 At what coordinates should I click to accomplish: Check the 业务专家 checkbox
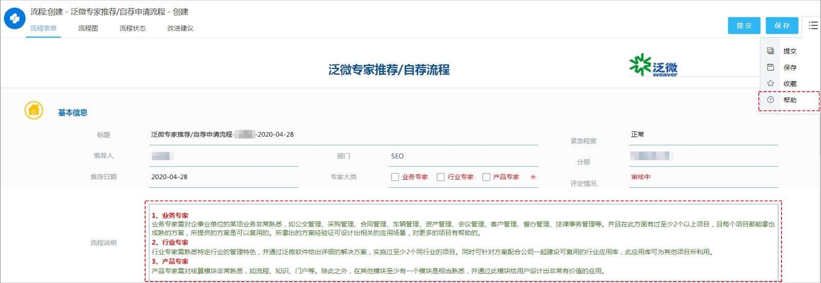(x=395, y=177)
